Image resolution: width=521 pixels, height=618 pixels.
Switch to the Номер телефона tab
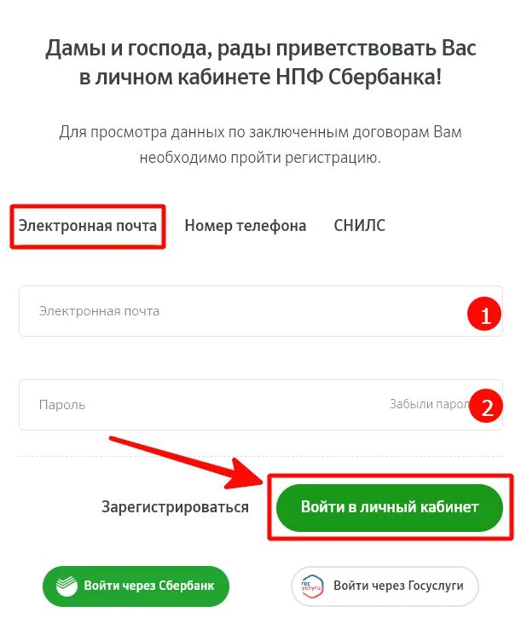246,226
